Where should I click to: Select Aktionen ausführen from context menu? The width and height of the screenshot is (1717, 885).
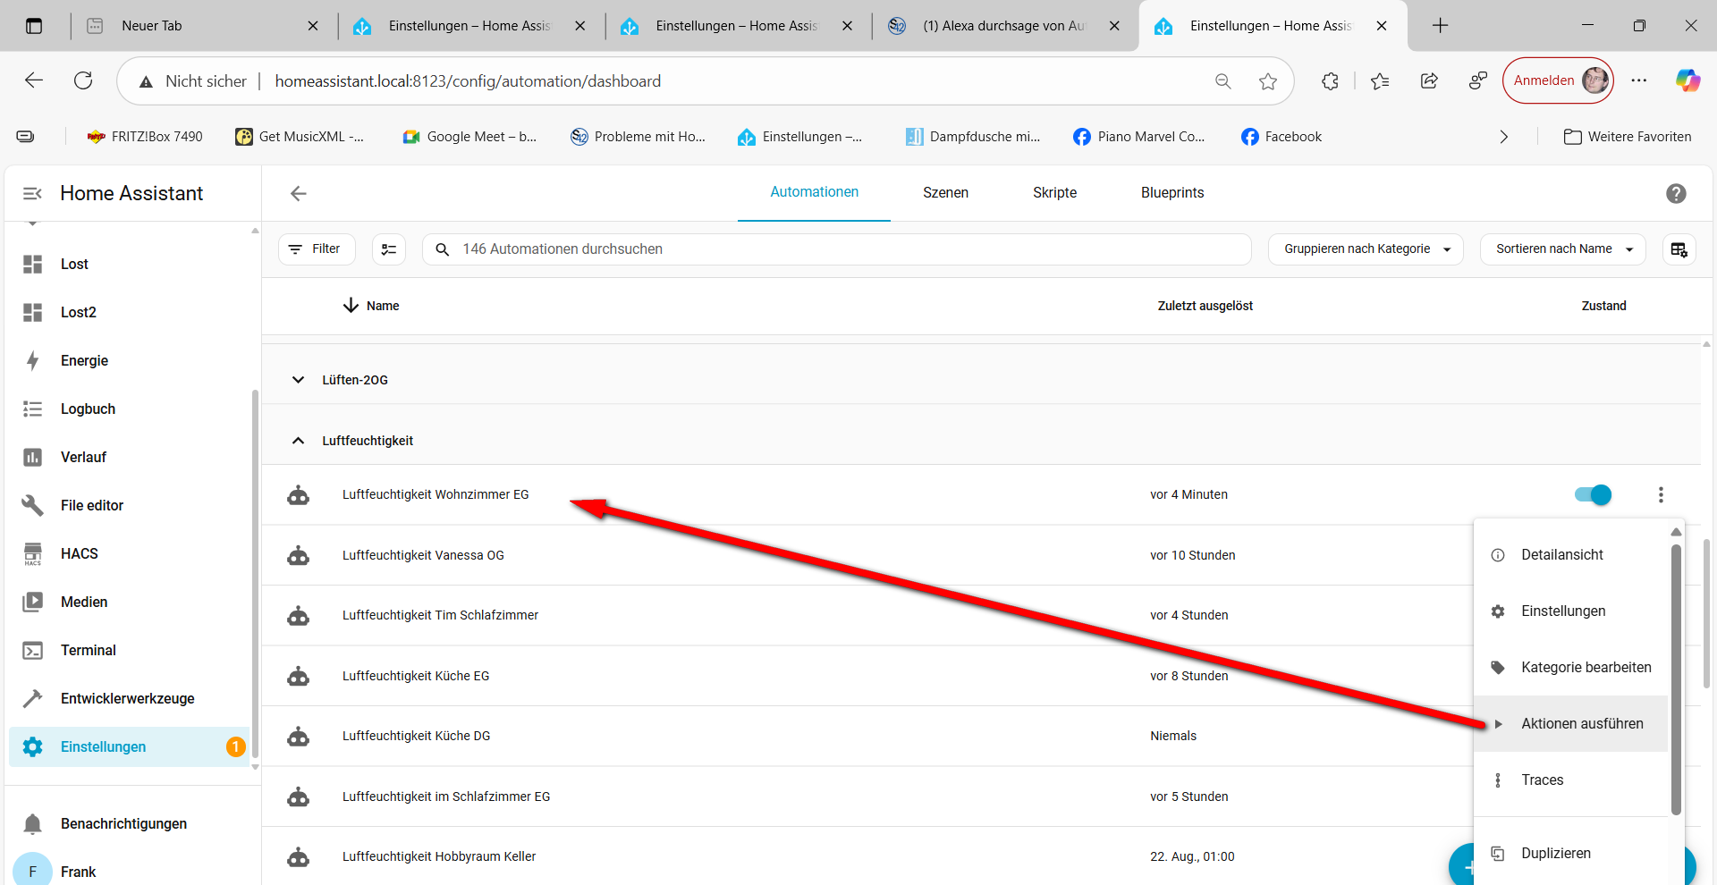1581,723
